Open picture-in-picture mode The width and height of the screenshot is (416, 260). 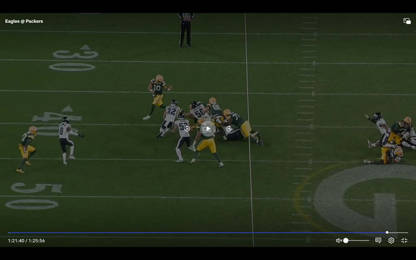[407, 21]
